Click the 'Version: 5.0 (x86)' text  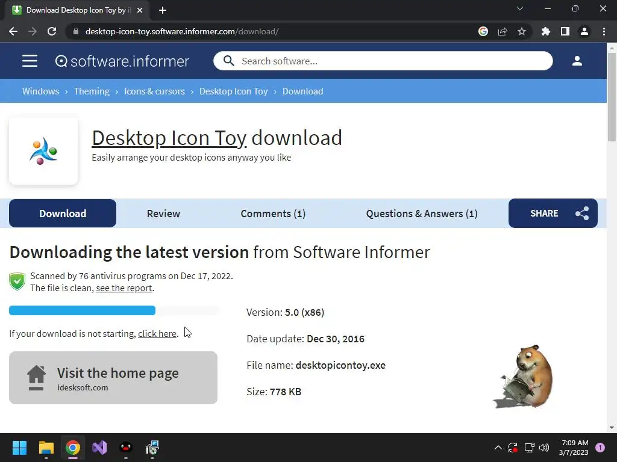[x=285, y=312]
